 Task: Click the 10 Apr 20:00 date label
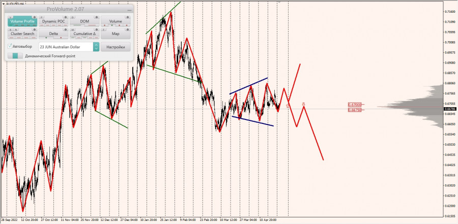(269, 219)
